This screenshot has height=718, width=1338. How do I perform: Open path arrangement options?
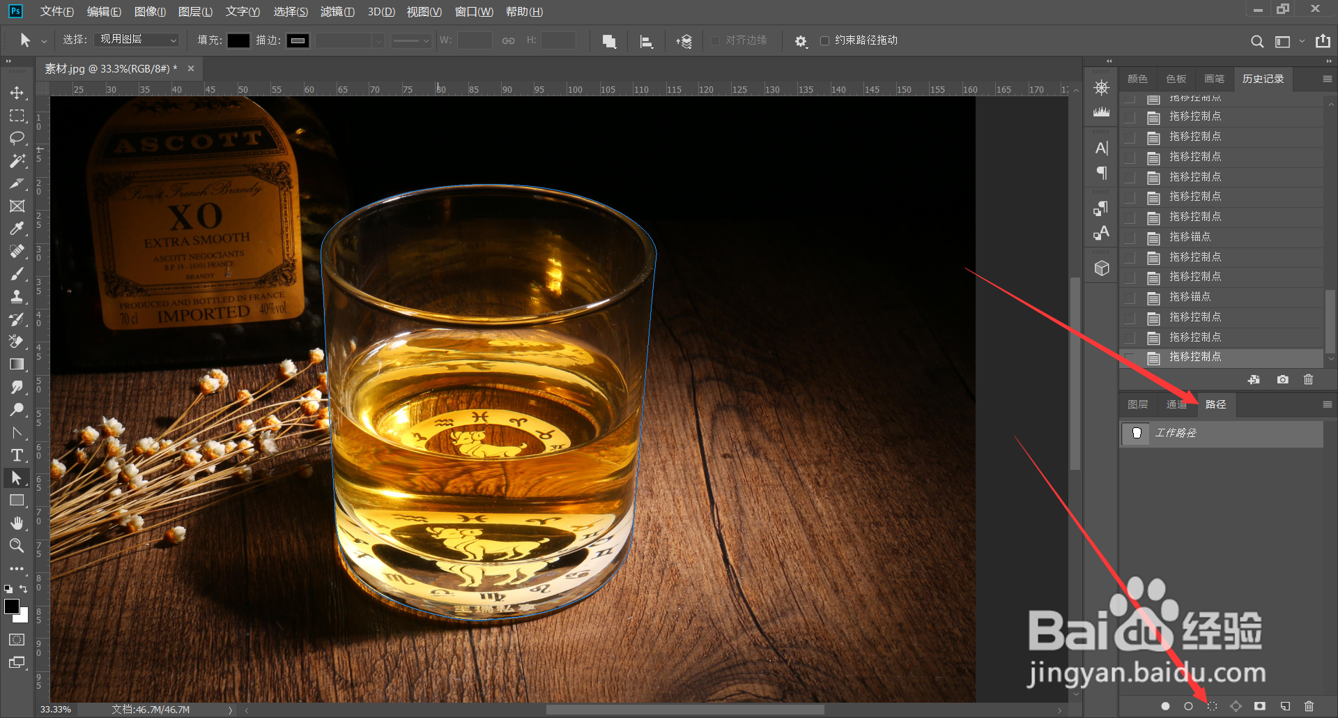(x=684, y=41)
